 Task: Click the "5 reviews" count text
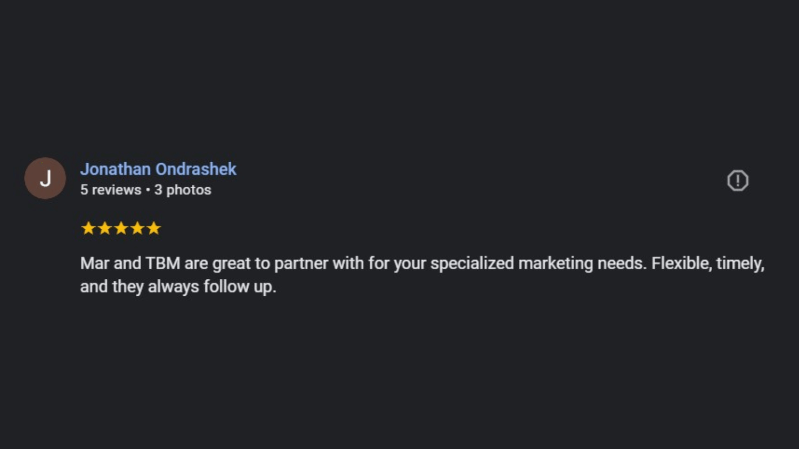(111, 190)
